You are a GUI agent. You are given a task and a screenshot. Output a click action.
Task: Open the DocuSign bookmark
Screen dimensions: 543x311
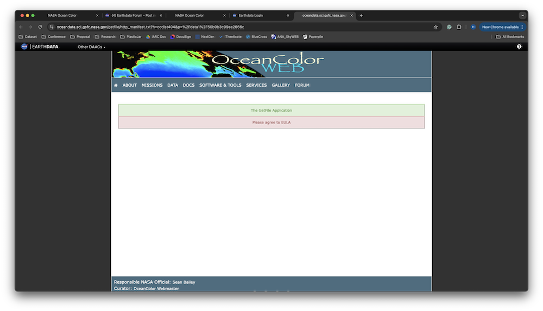[x=181, y=37]
